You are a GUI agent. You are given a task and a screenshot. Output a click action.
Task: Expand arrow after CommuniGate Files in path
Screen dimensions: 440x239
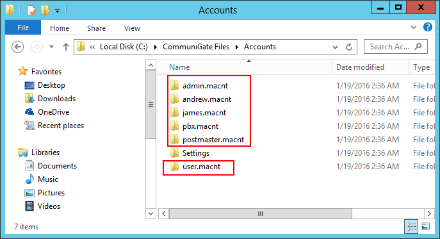coord(237,47)
